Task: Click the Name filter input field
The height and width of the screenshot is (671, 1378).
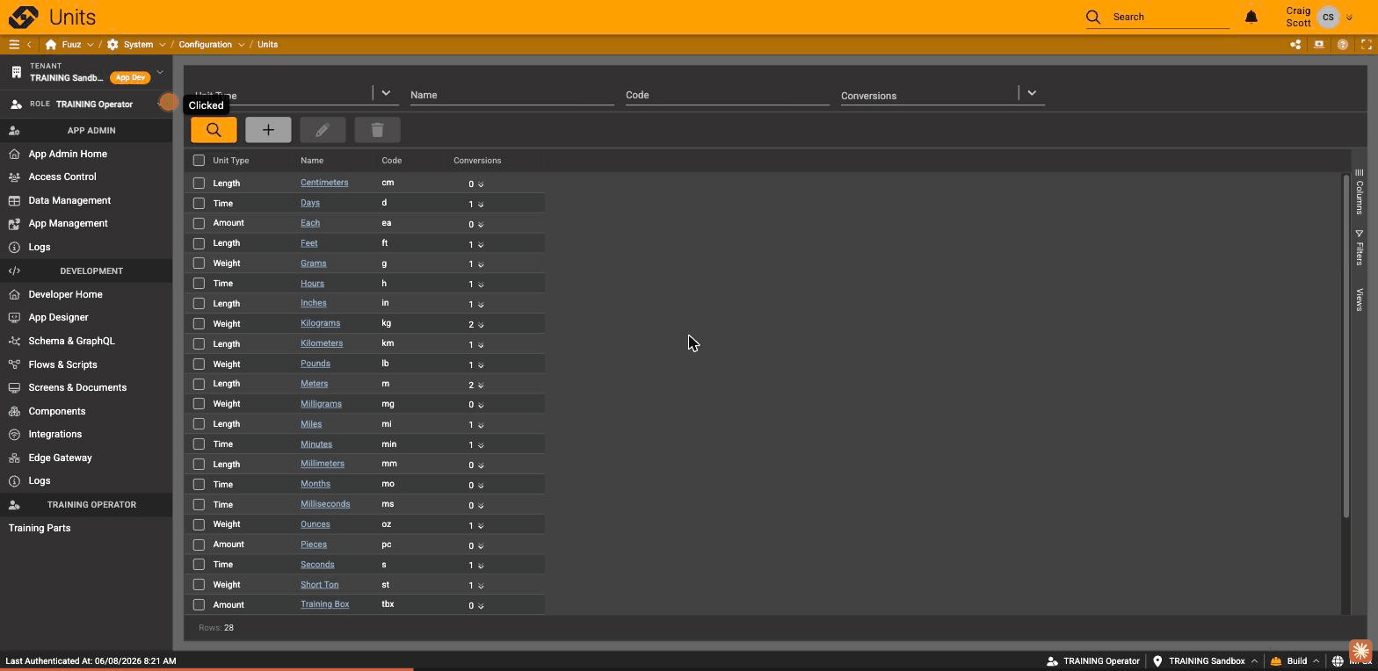Action: pyautogui.click(x=511, y=94)
